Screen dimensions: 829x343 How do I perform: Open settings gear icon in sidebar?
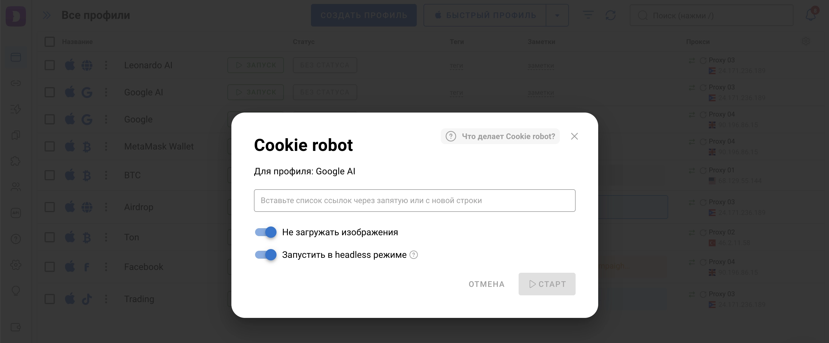tap(16, 265)
